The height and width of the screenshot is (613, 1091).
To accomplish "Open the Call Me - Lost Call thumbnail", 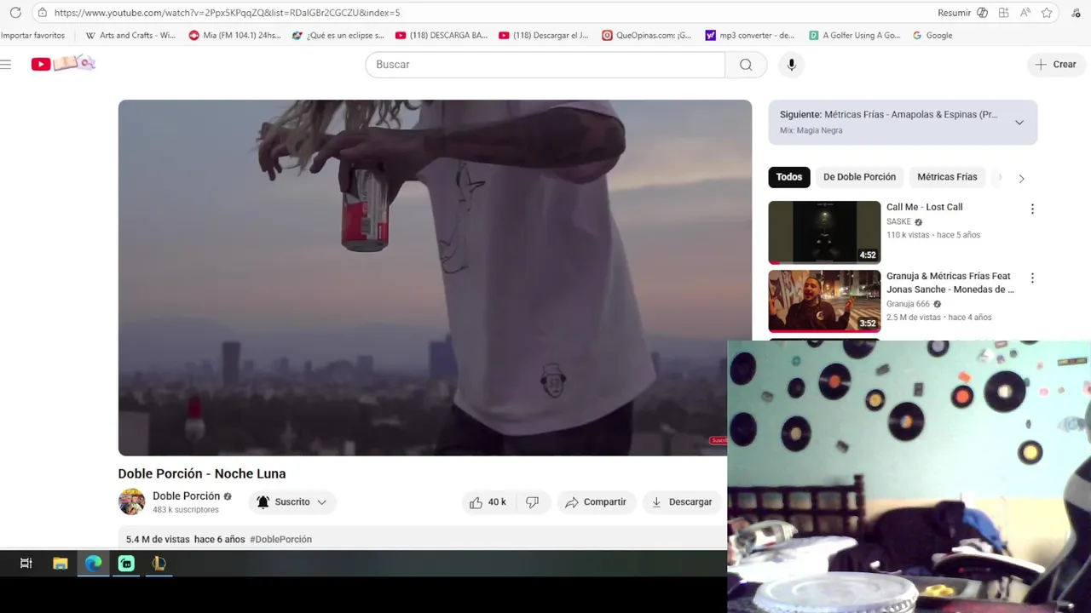I will coord(824,232).
